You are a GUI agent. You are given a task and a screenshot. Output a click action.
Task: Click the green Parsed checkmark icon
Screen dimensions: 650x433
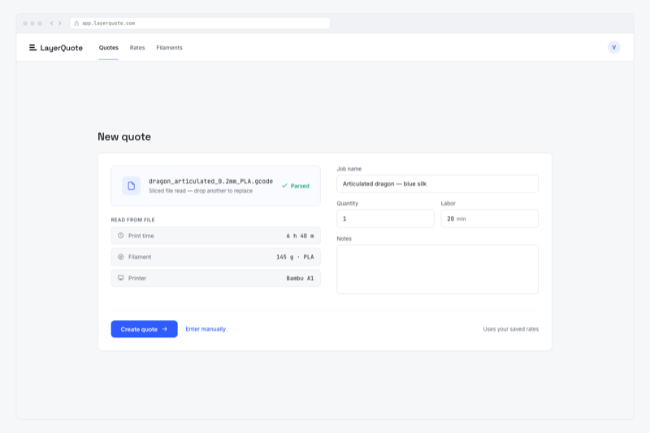284,186
